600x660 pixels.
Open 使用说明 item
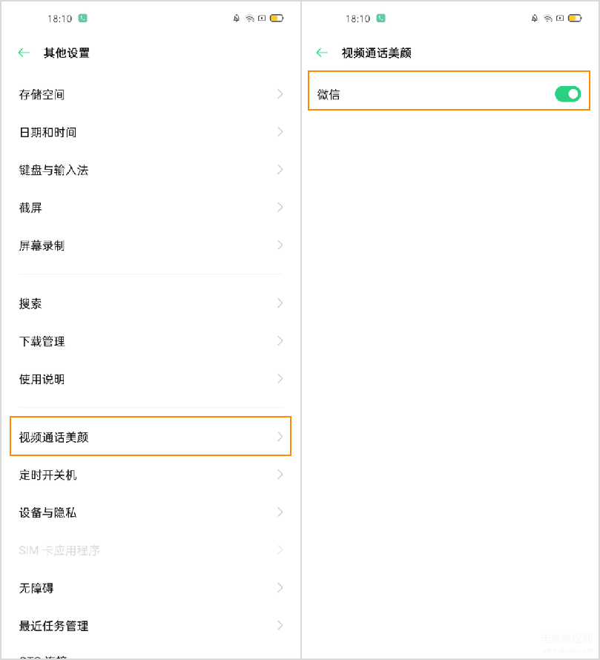point(148,379)
